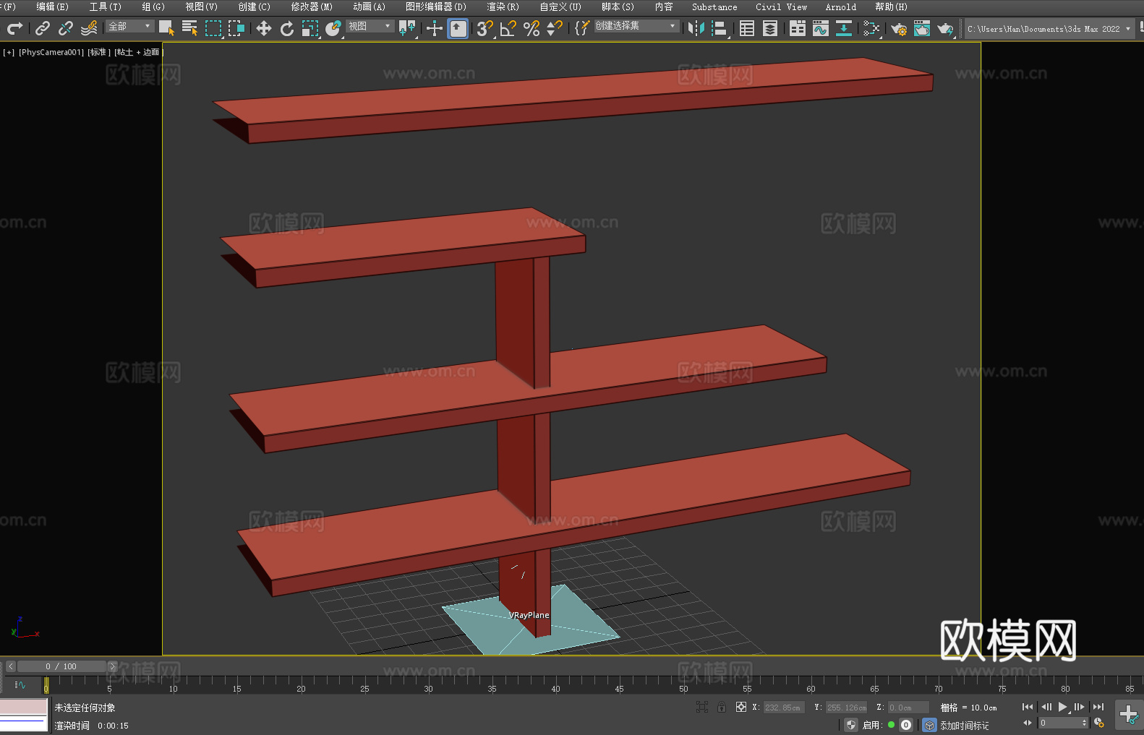
Task: Click the Y coordinate input field
Action: tap(847, 708)
